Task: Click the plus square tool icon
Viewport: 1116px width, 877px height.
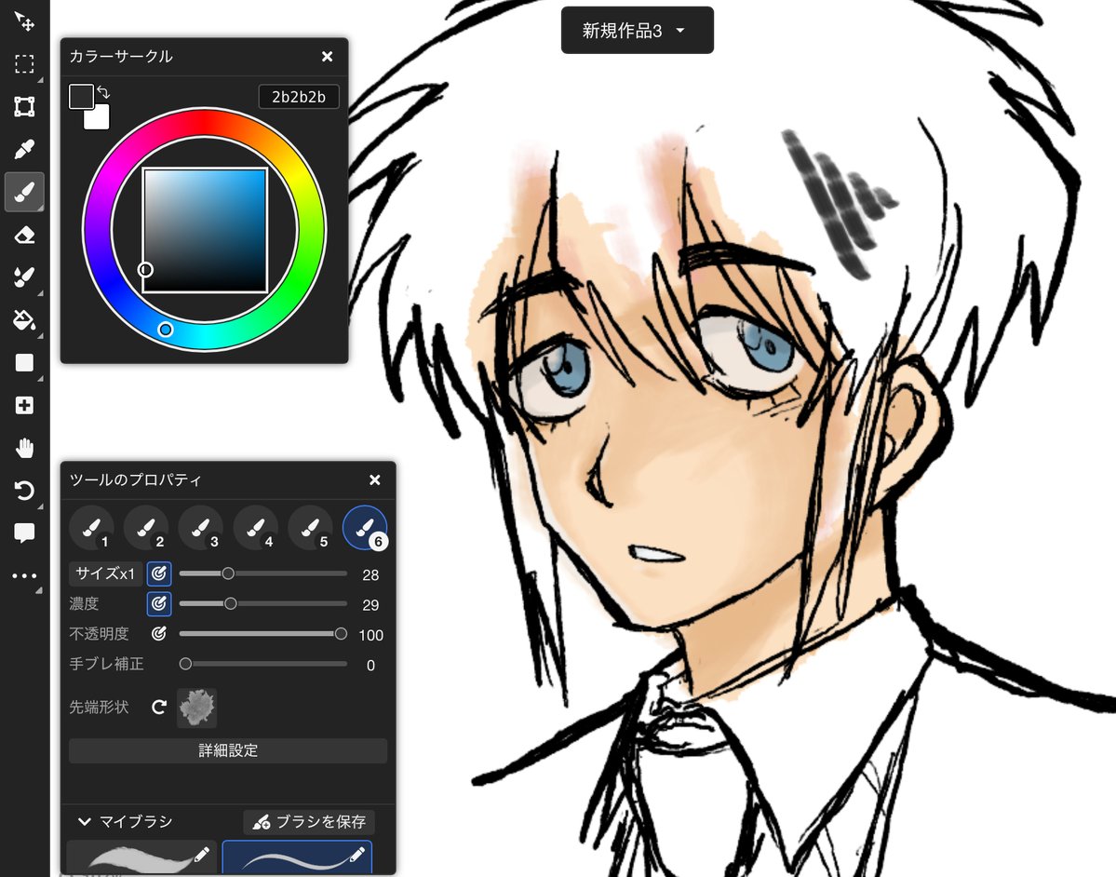Action: click(24, 406)
